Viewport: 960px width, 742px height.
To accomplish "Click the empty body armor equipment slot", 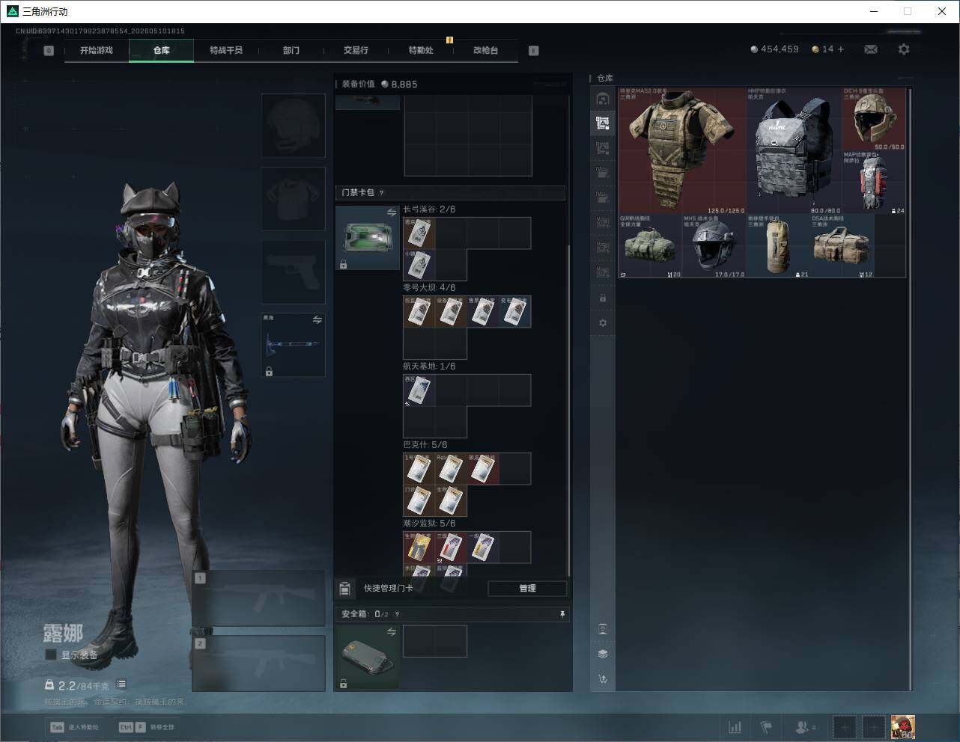I will coord(293,199).
